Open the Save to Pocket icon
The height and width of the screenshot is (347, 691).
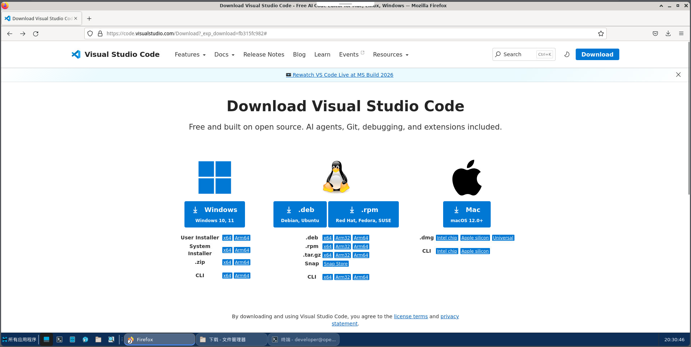tap(655, 33)
